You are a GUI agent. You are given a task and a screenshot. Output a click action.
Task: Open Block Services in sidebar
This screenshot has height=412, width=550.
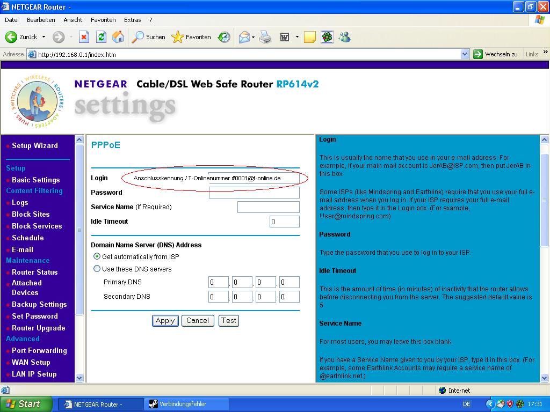37,226
